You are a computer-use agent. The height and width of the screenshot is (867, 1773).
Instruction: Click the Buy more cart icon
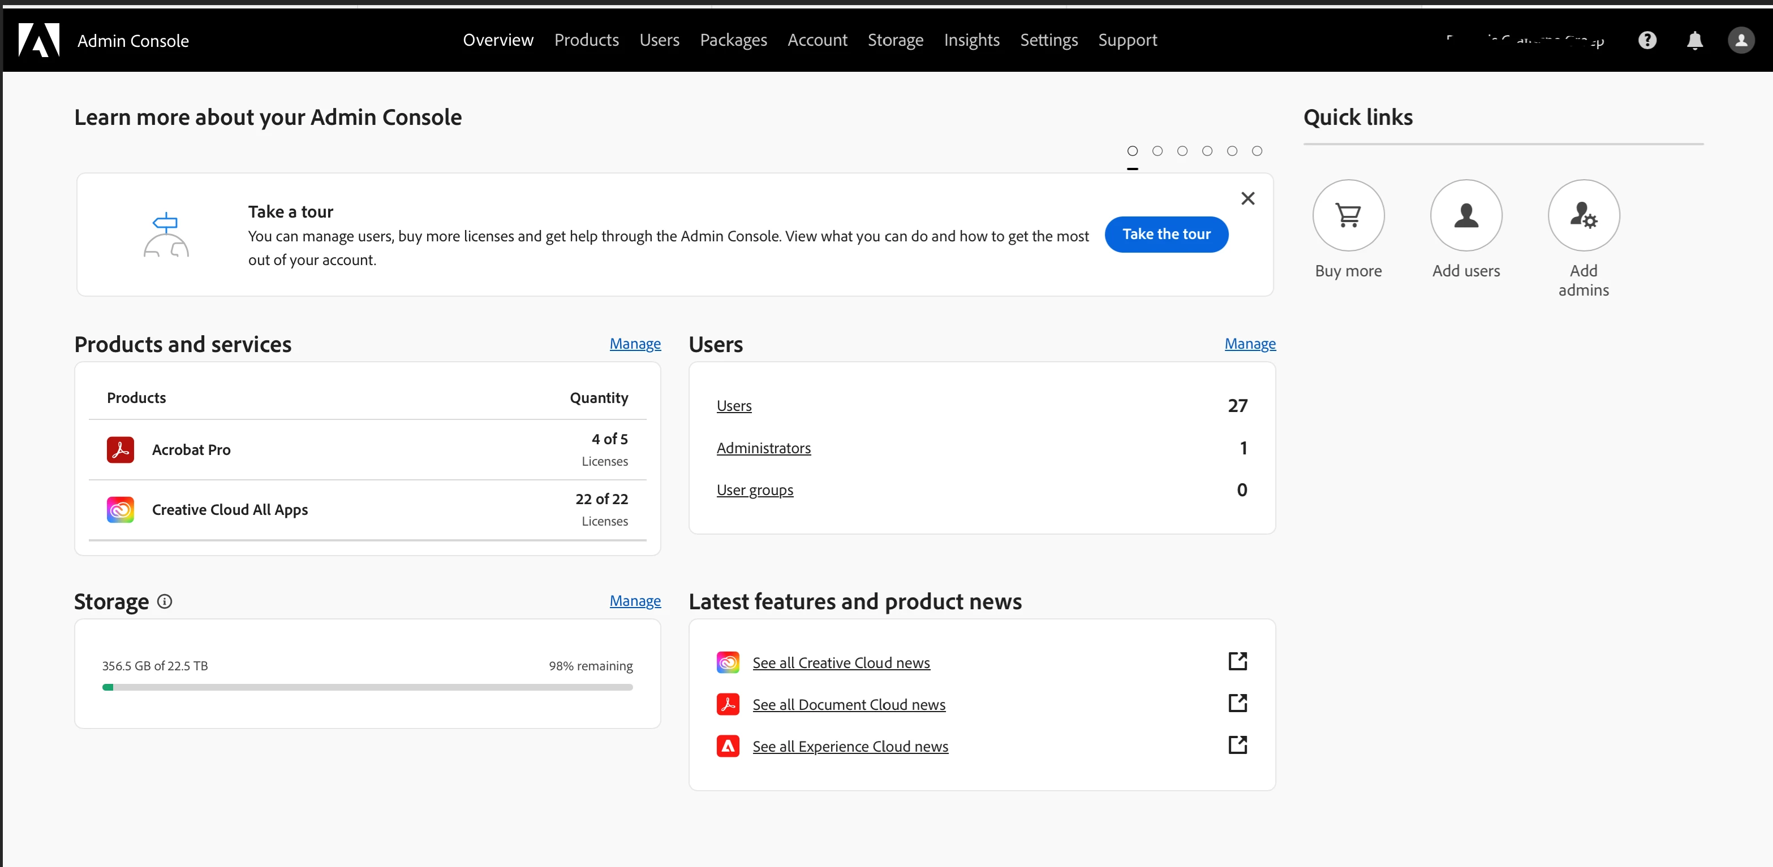coord(1348,215)
